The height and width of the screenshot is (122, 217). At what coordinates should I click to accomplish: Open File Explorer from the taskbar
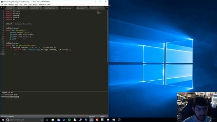[53, 120]
